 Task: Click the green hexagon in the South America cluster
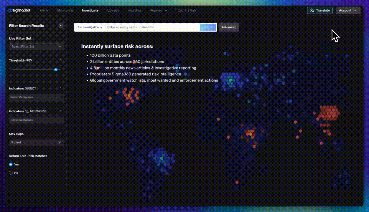(x=161, y=158)
